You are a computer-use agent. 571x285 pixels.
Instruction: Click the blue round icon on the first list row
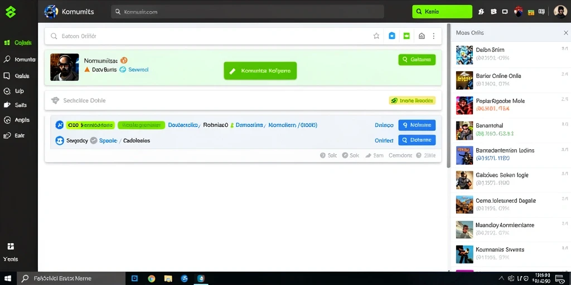click(x=59, y=125)
